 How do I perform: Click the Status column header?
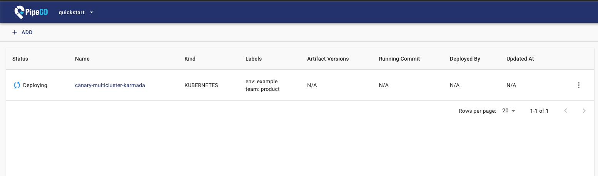pyautogui.click(x=20, y=59)
